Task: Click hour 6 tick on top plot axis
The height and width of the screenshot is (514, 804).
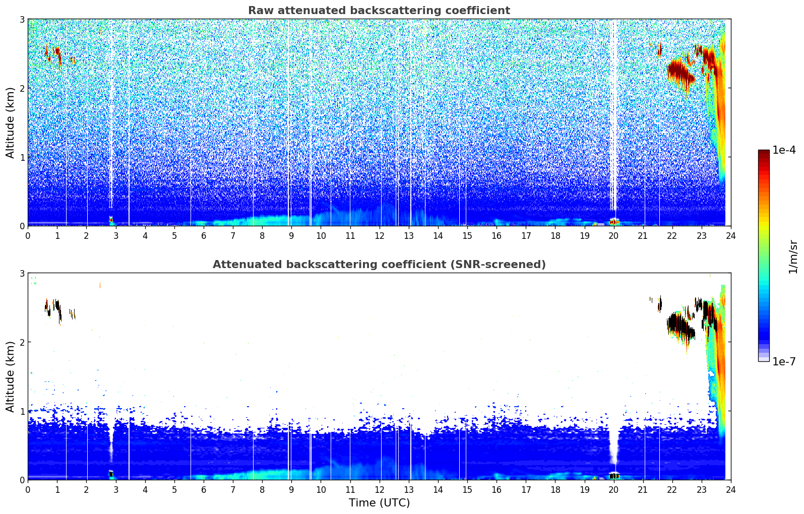Action: pos(204,235)
